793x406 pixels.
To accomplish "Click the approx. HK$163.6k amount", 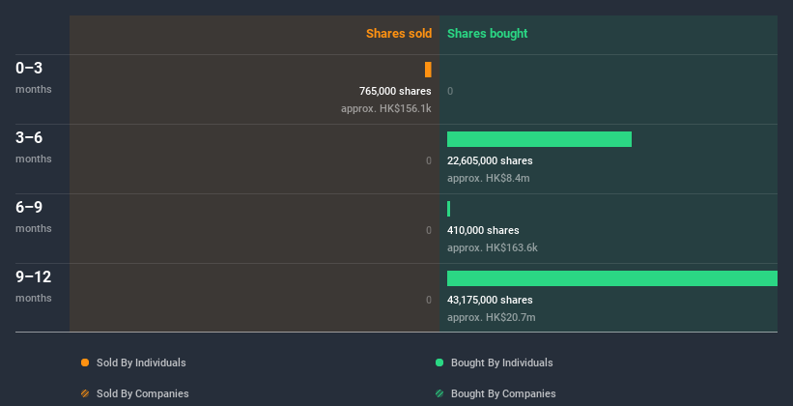I will (492, 247).
